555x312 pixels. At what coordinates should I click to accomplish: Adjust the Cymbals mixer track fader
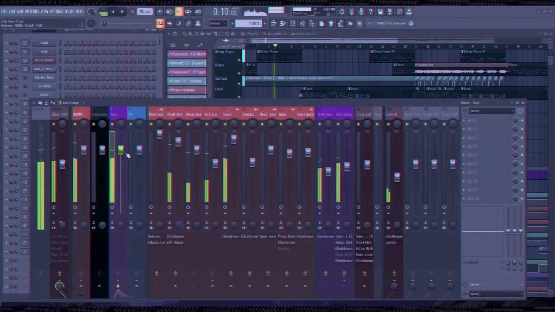tap(252, 162)
